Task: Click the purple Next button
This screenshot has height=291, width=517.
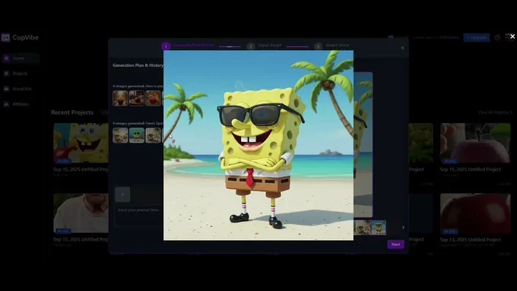Action: click(395, 245)
